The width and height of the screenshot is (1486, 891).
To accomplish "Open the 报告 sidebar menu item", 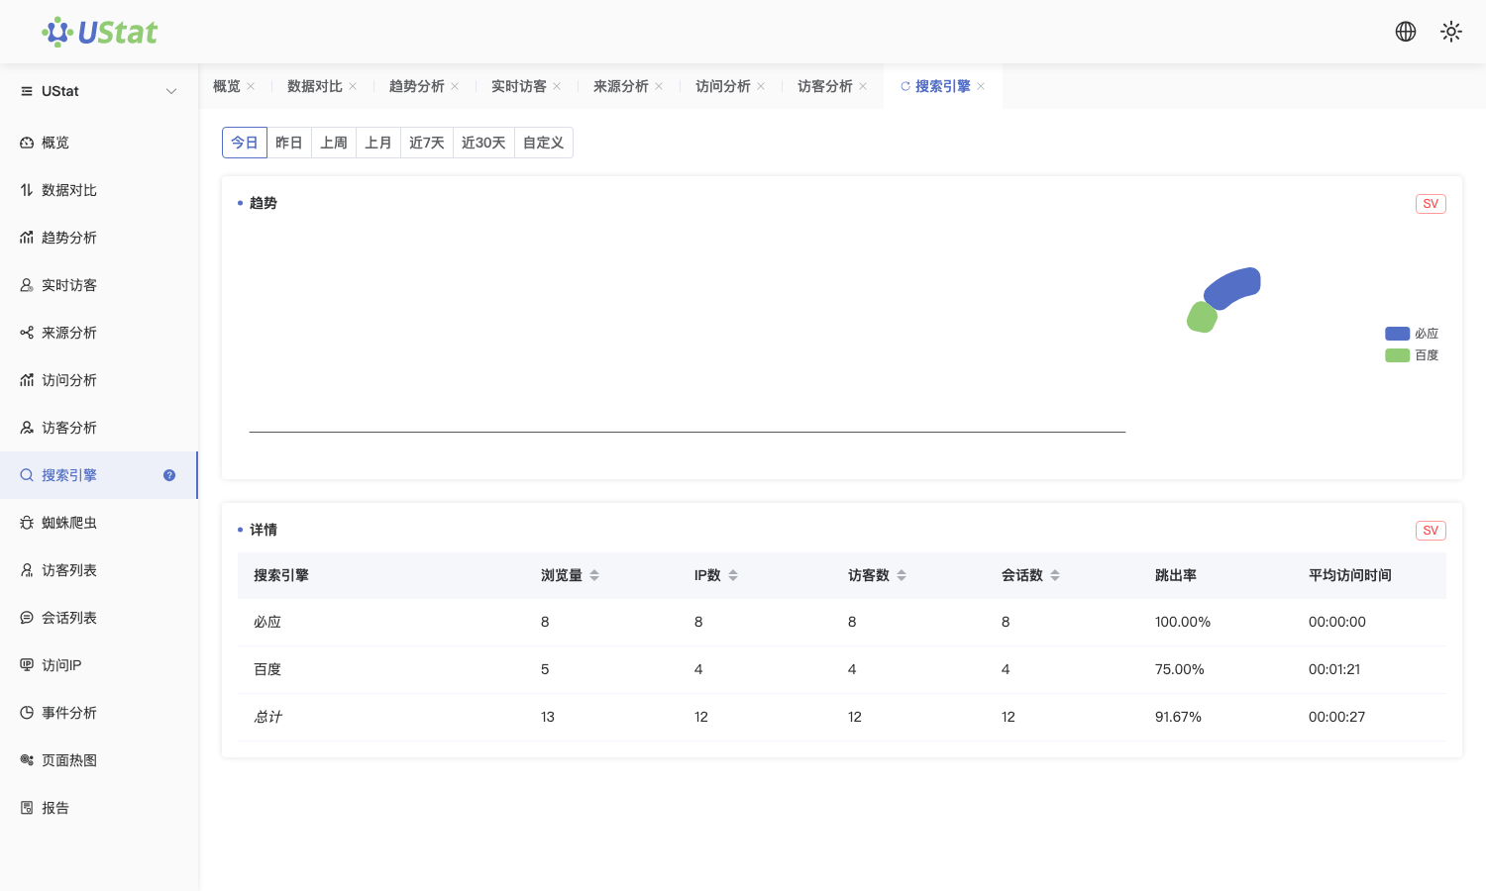I will pyautogui.click(x=99, y=808).
